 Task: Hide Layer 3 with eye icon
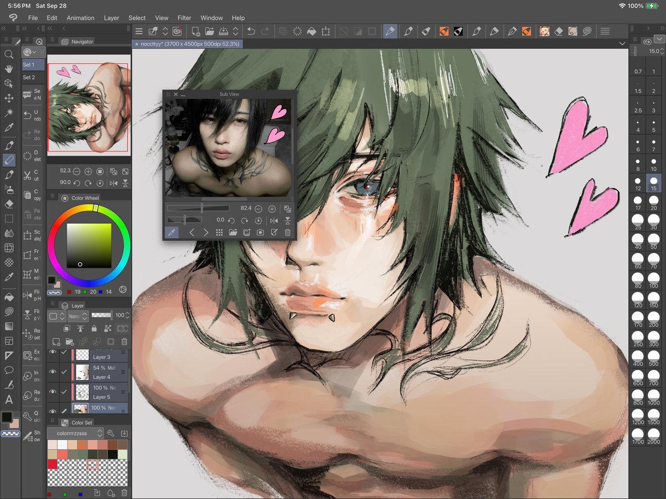[x=53, y=352]
